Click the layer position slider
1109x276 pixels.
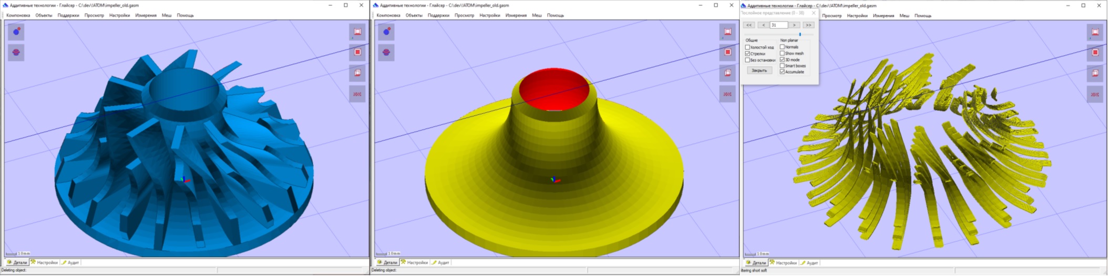(x=800, y=34)
